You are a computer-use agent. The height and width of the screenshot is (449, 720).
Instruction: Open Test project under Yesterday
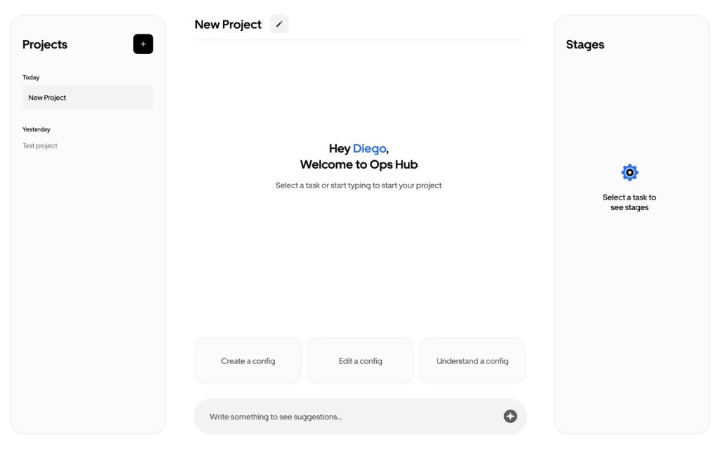point(40,146)
